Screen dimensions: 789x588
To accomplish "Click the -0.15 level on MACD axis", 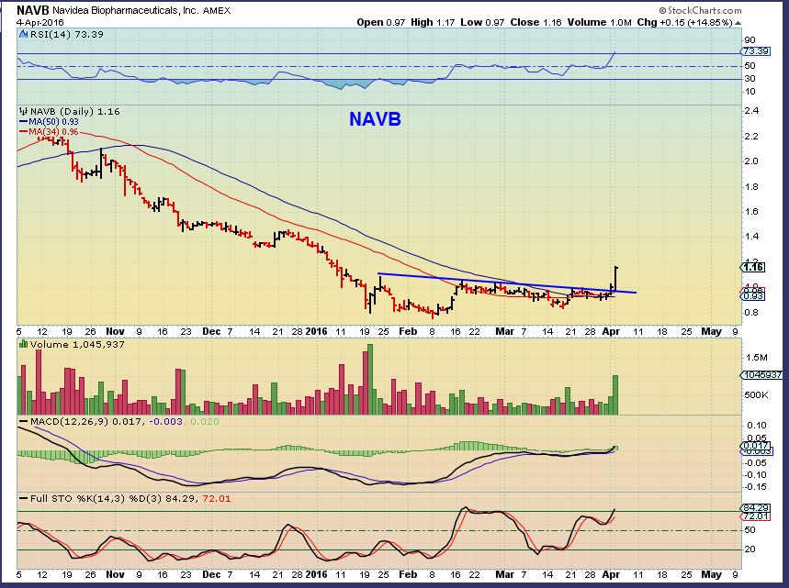I will [x=755, y=486].
